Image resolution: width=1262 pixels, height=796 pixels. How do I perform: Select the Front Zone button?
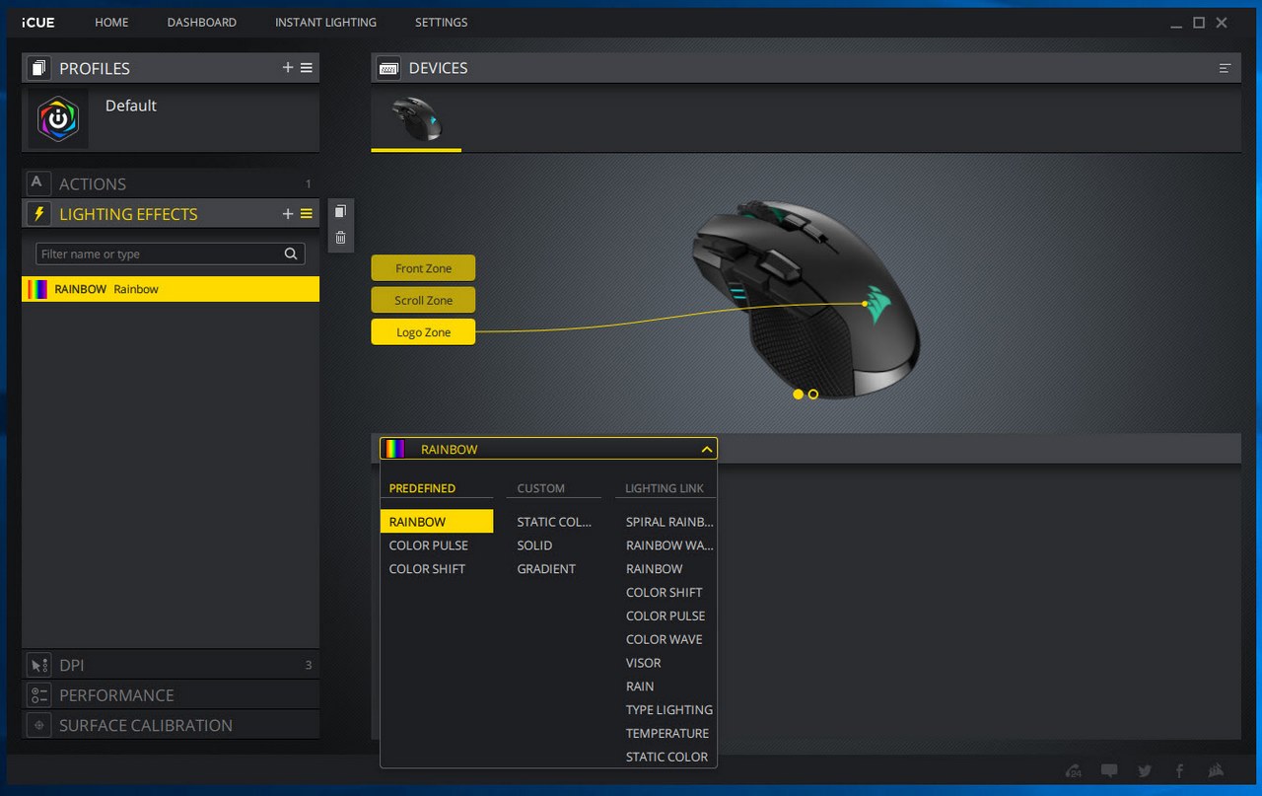pos(423,268)
